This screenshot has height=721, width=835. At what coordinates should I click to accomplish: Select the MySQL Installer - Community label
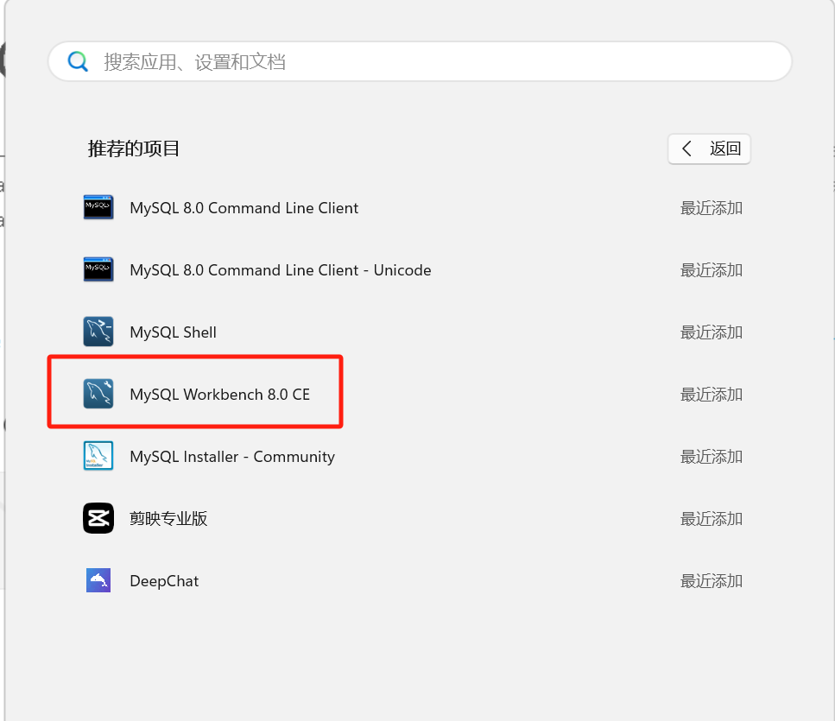coord(232,457)
